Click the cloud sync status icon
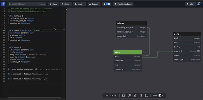Image resolution: width=203 pixels, height=100 pixels. coord(10,4)
